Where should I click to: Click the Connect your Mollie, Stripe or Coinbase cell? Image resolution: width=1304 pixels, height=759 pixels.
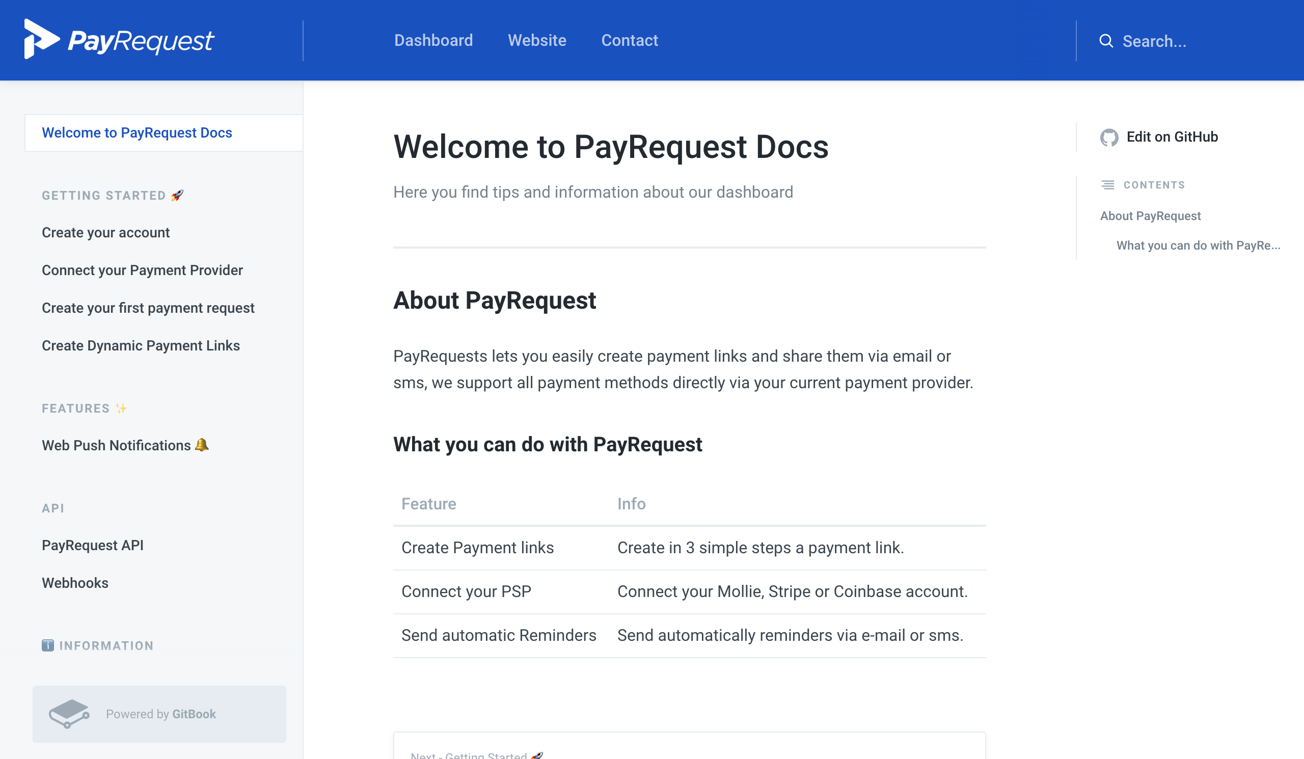coord(792,592)
